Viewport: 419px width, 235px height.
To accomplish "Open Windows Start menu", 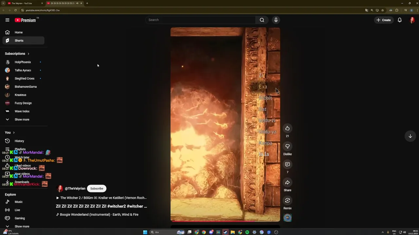I will 145,232.
